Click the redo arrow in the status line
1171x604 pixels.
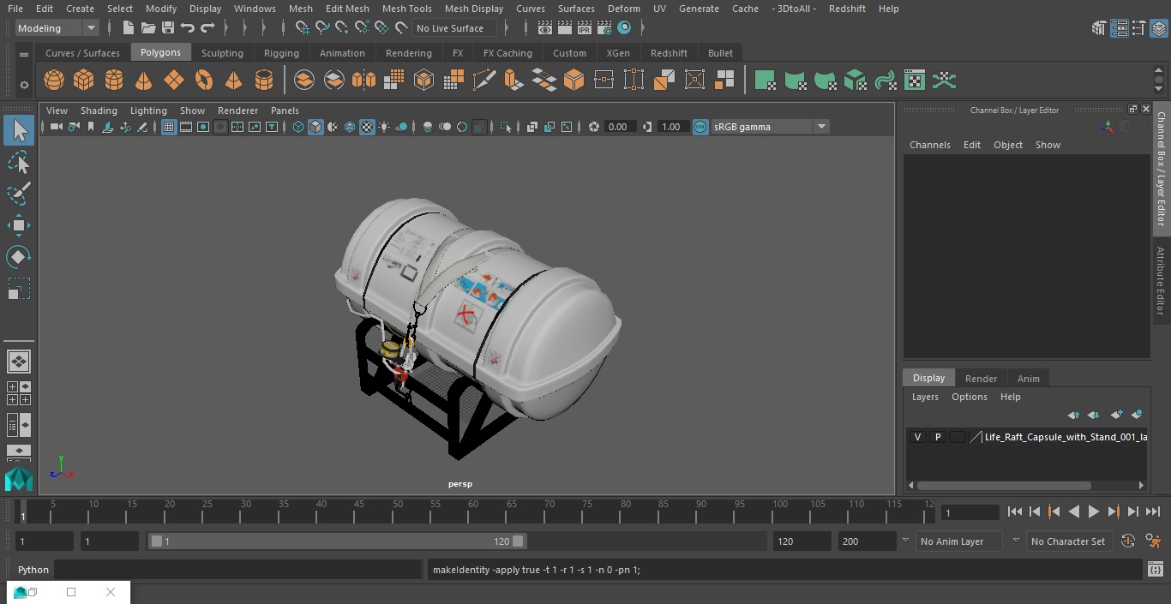pos(207,28)
